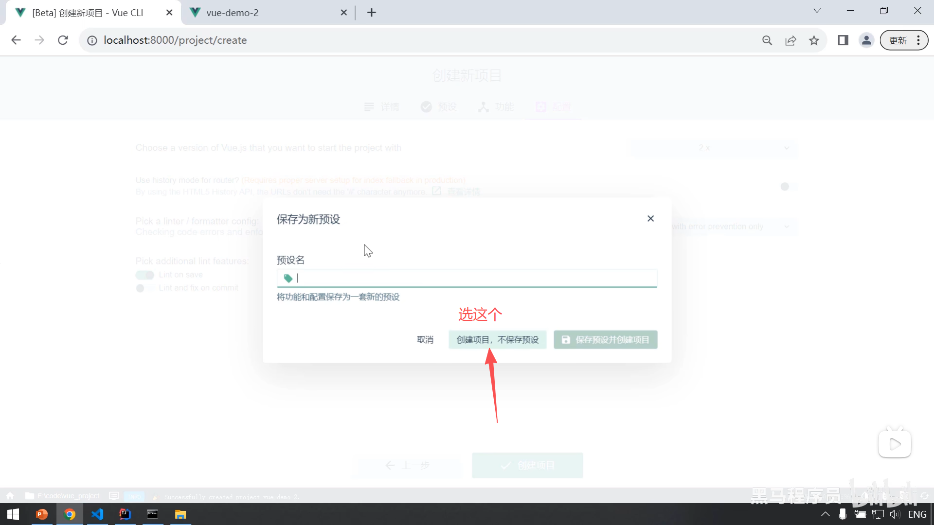Open Visual Studio Code from taskbar
The height and width of the screenshot is (525, 934).
click(97, 514)
